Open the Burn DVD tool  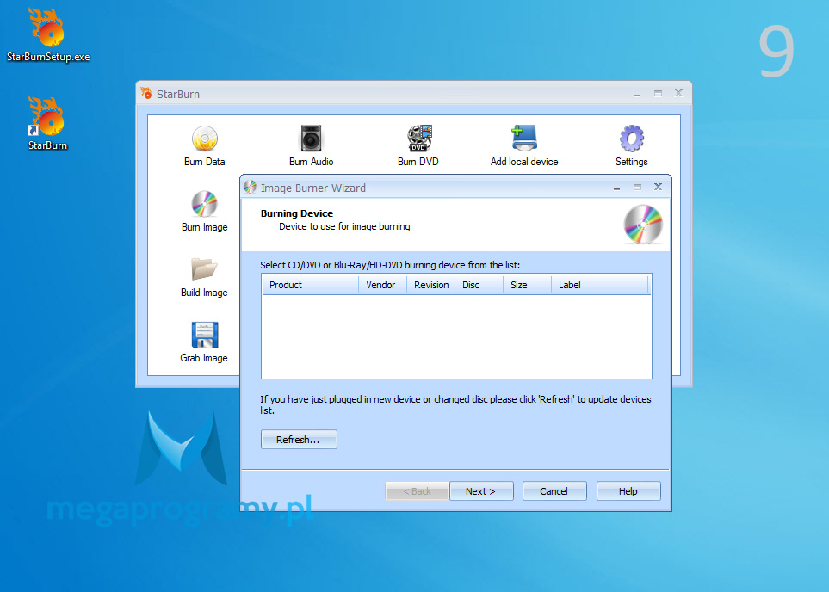(418, 146)
